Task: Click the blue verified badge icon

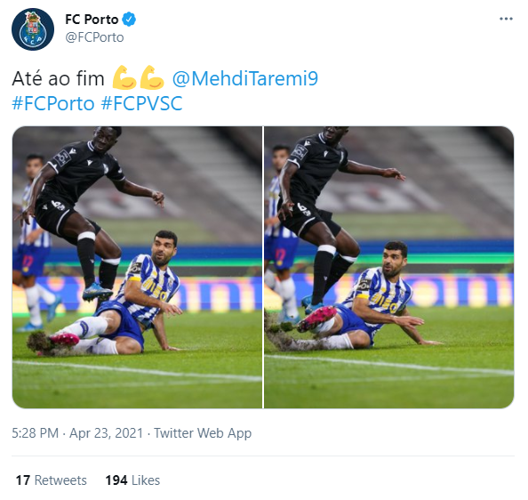Action: (129, 20)
